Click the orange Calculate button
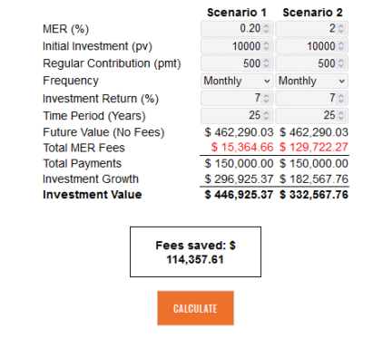Viewport: 383px width, 338px height. 195,308
